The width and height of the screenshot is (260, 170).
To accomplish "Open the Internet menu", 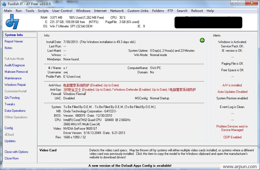I will pyautogui.click(x=100, y=11).
